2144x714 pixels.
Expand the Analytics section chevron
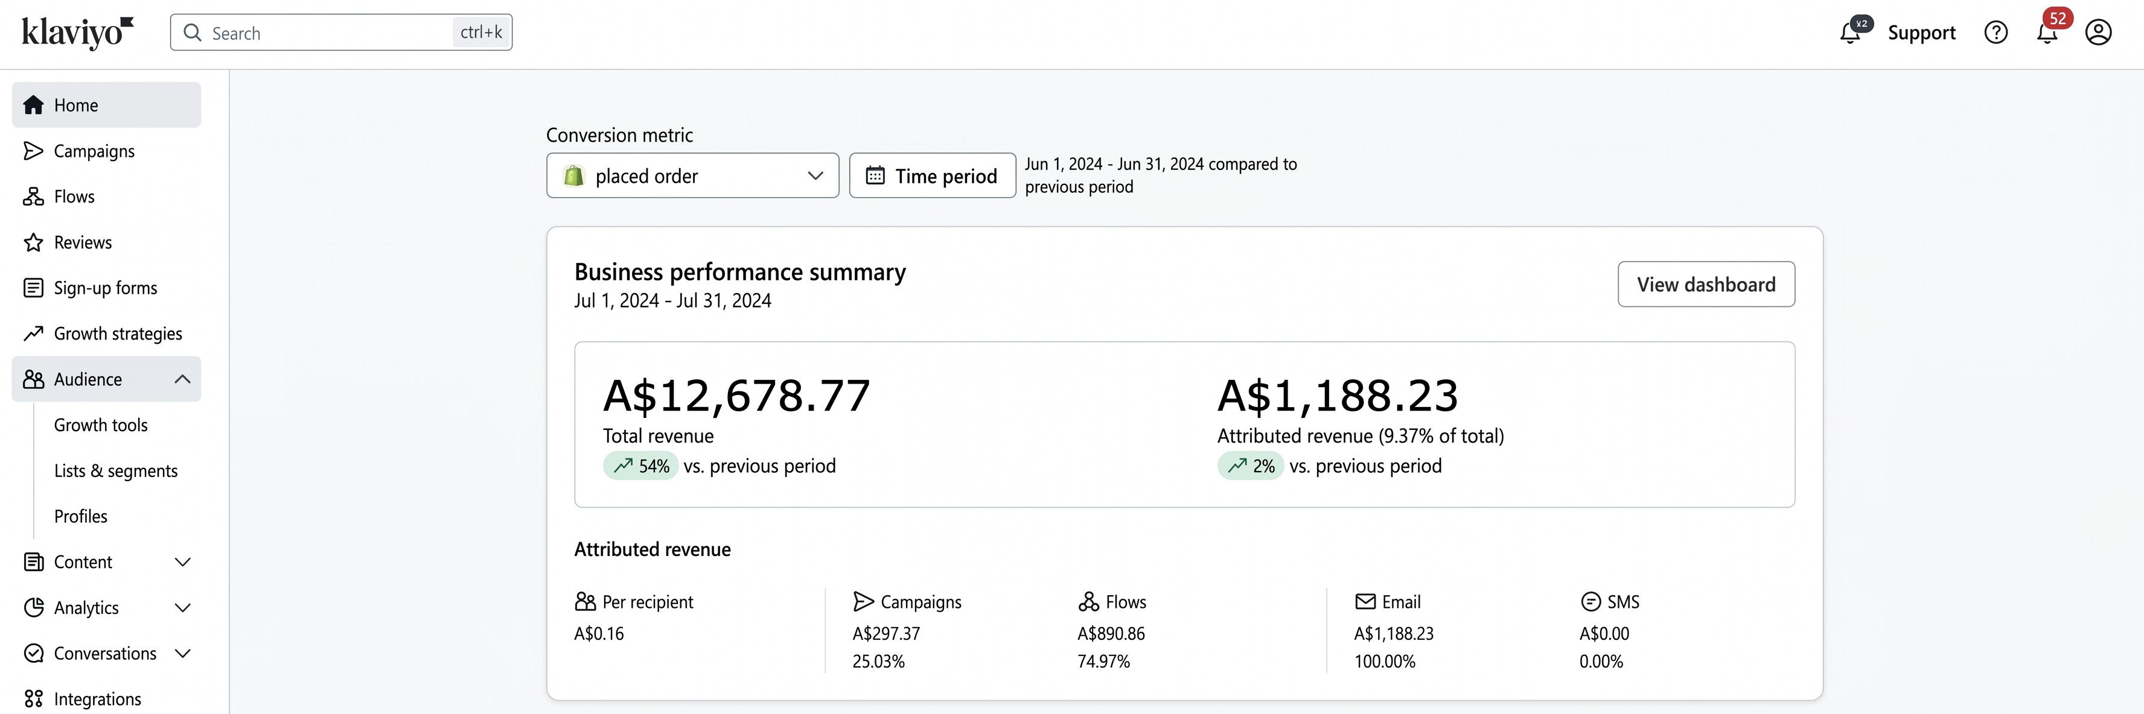click(x=182, y=608)
